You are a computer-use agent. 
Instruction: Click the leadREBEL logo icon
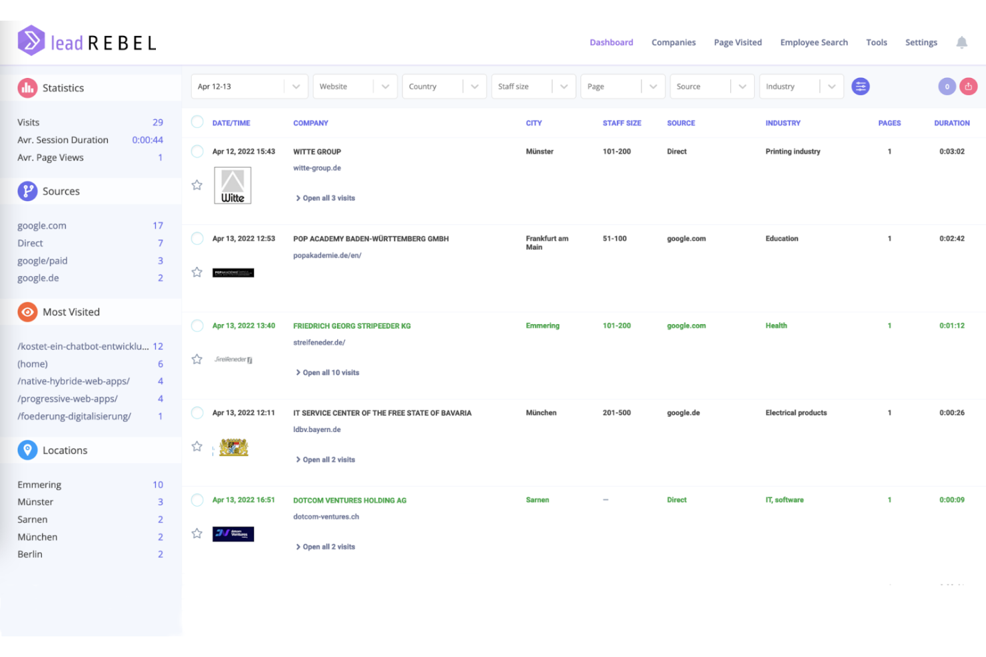click(x=31, y=41)
